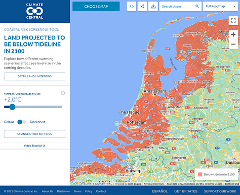
Task: Click the Climate Central logo
Action: (34, 11)
